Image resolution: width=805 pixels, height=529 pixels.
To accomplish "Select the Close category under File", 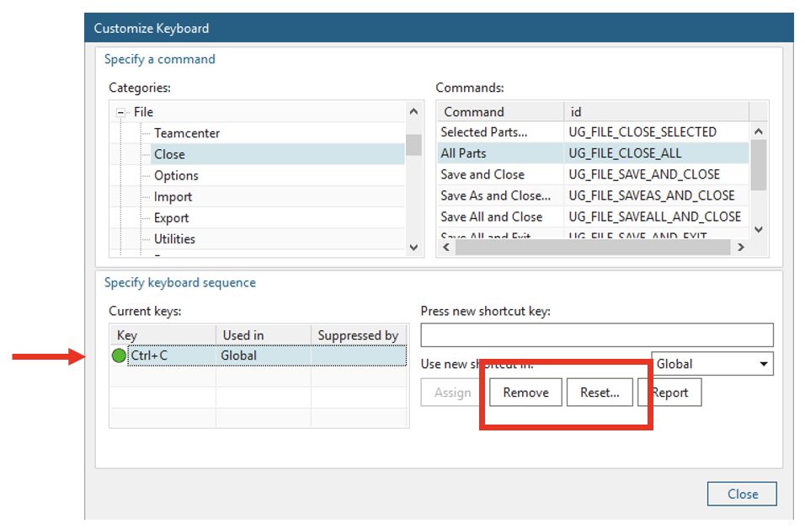I will pyautogui.click(x=277, y=154).
